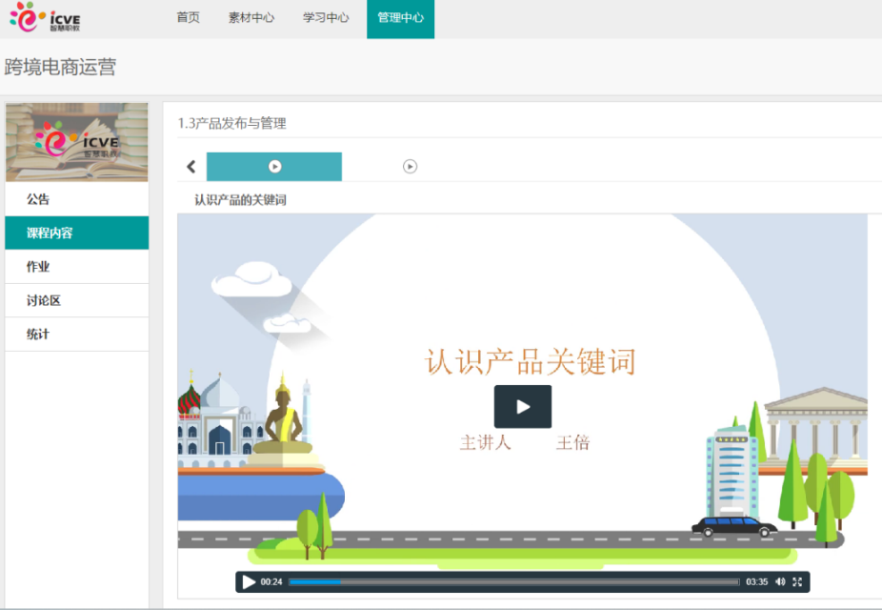Seek on the video progress bar
This screenshot has width=882, height=610.
(x=514, y=582)
